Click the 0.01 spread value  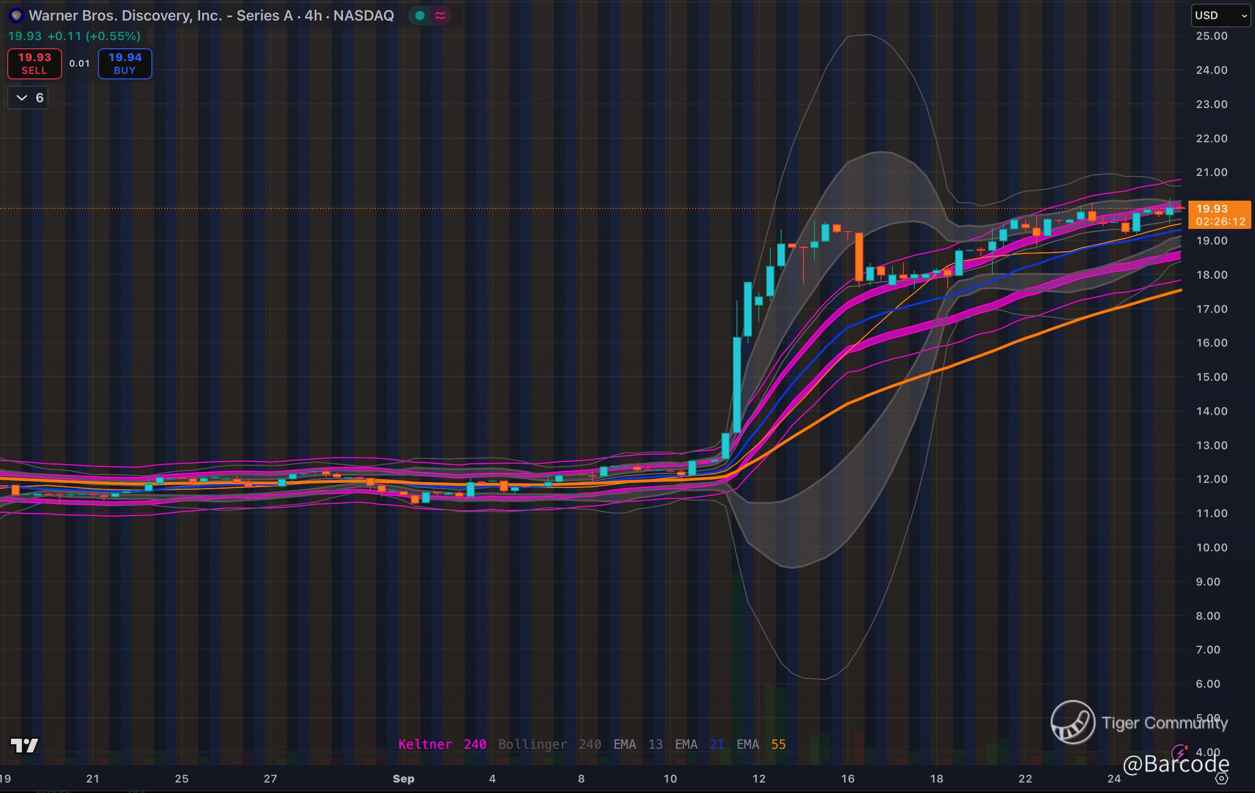[80, 63]
